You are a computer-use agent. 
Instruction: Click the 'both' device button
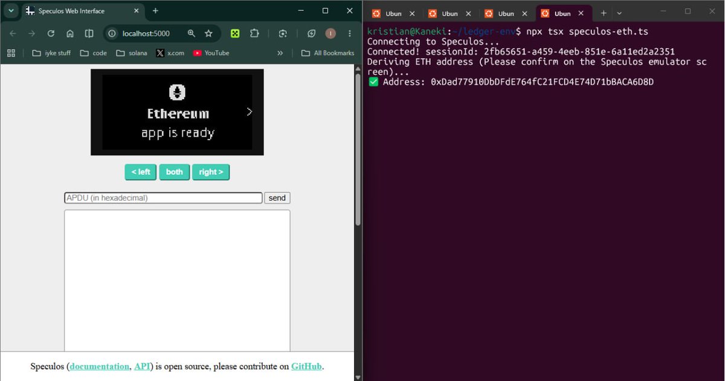(175, 172)
